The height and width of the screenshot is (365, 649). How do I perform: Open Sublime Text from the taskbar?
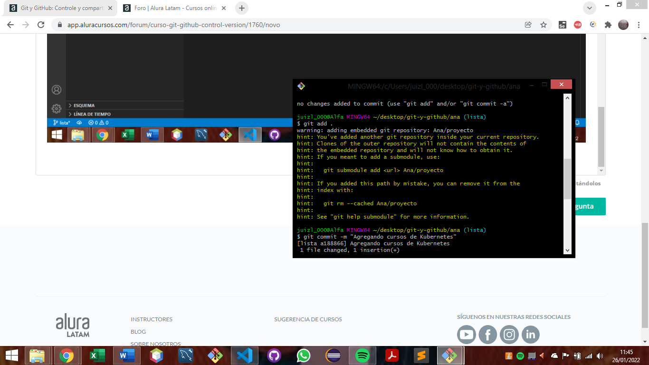tap(421, 355)
